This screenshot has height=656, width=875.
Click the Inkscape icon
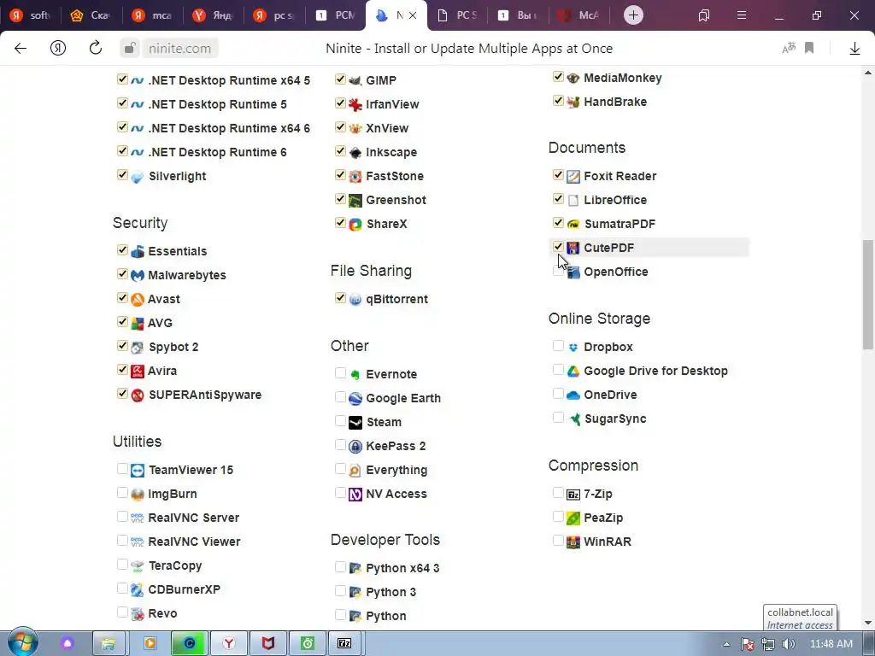[x=355, y=152]
